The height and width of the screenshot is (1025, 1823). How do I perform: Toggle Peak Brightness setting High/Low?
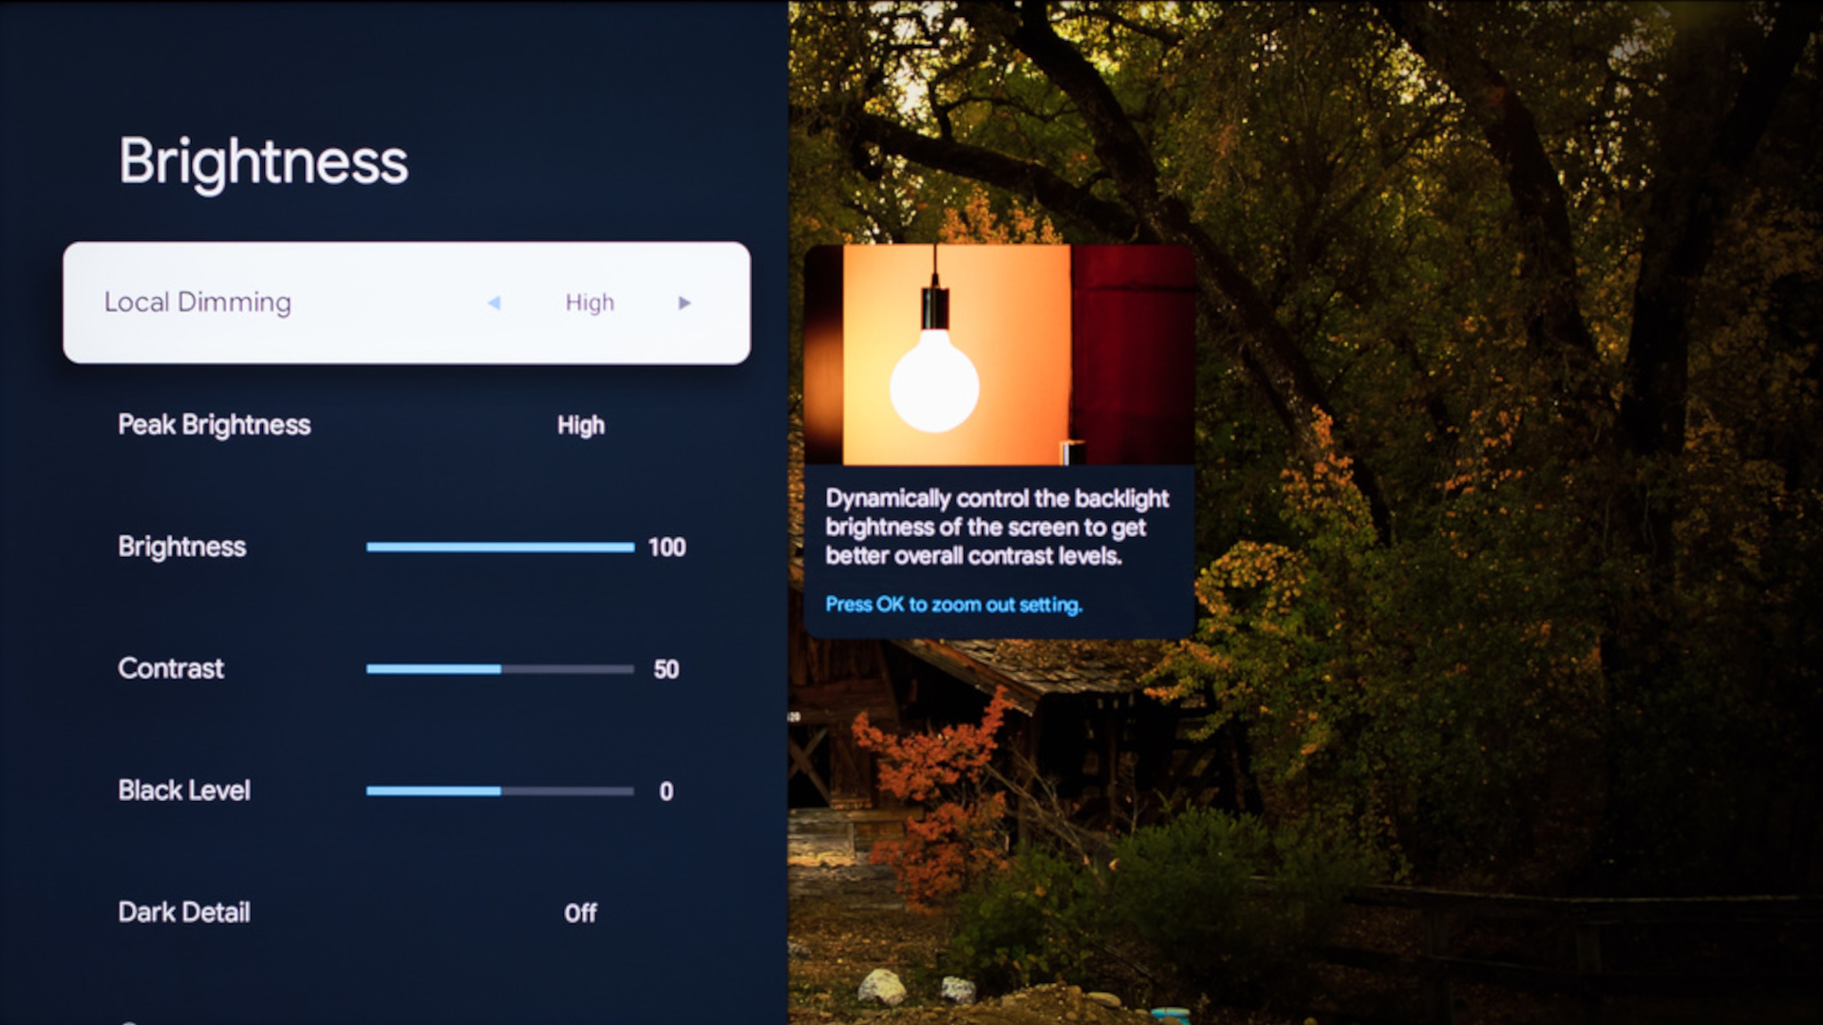[x=582, y=424]
